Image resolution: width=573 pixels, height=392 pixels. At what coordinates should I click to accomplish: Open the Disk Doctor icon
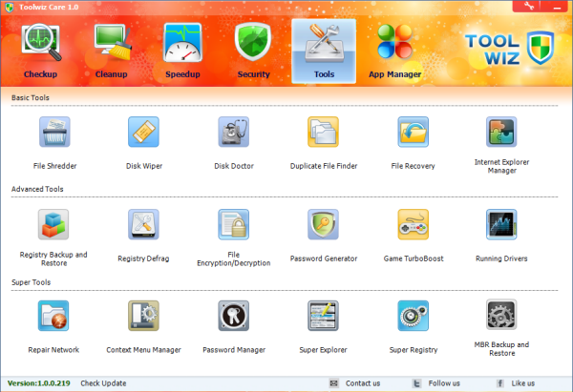[x=234, y=132]
